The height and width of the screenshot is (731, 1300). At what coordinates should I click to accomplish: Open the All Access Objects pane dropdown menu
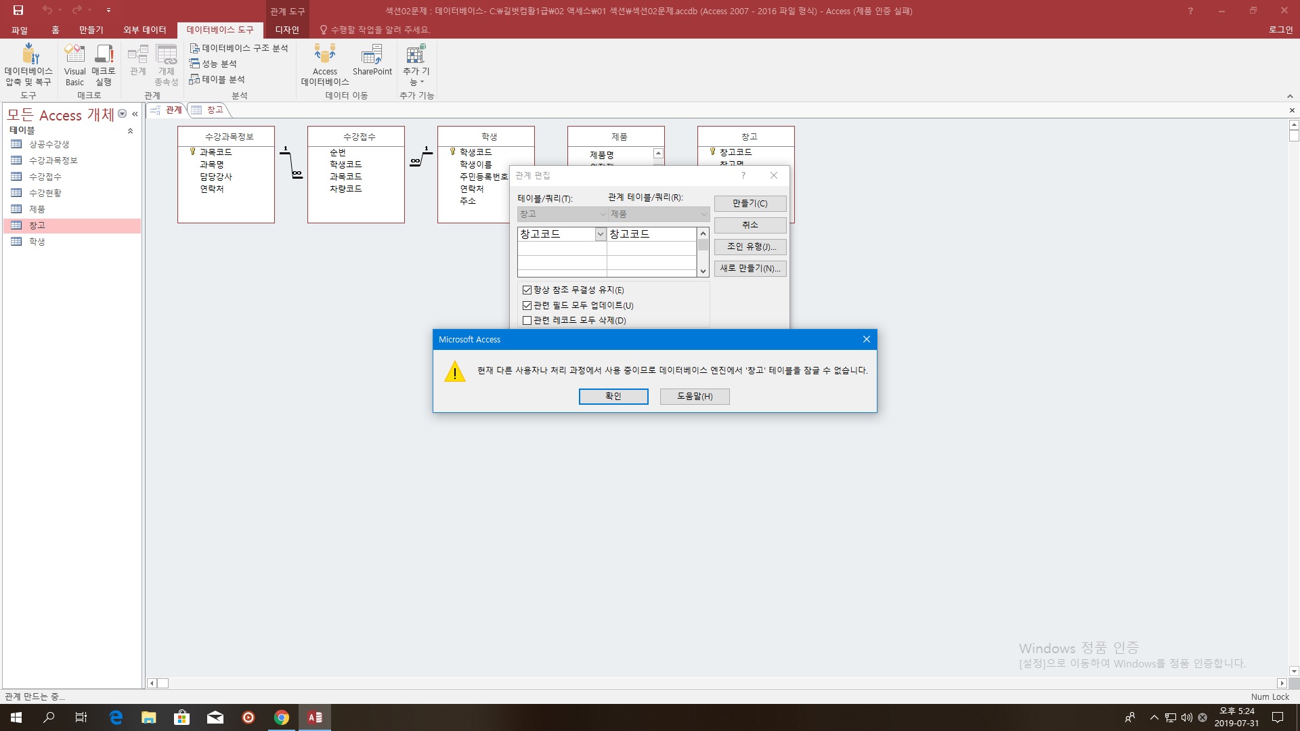pyautogui.click(x=123, y=114)
